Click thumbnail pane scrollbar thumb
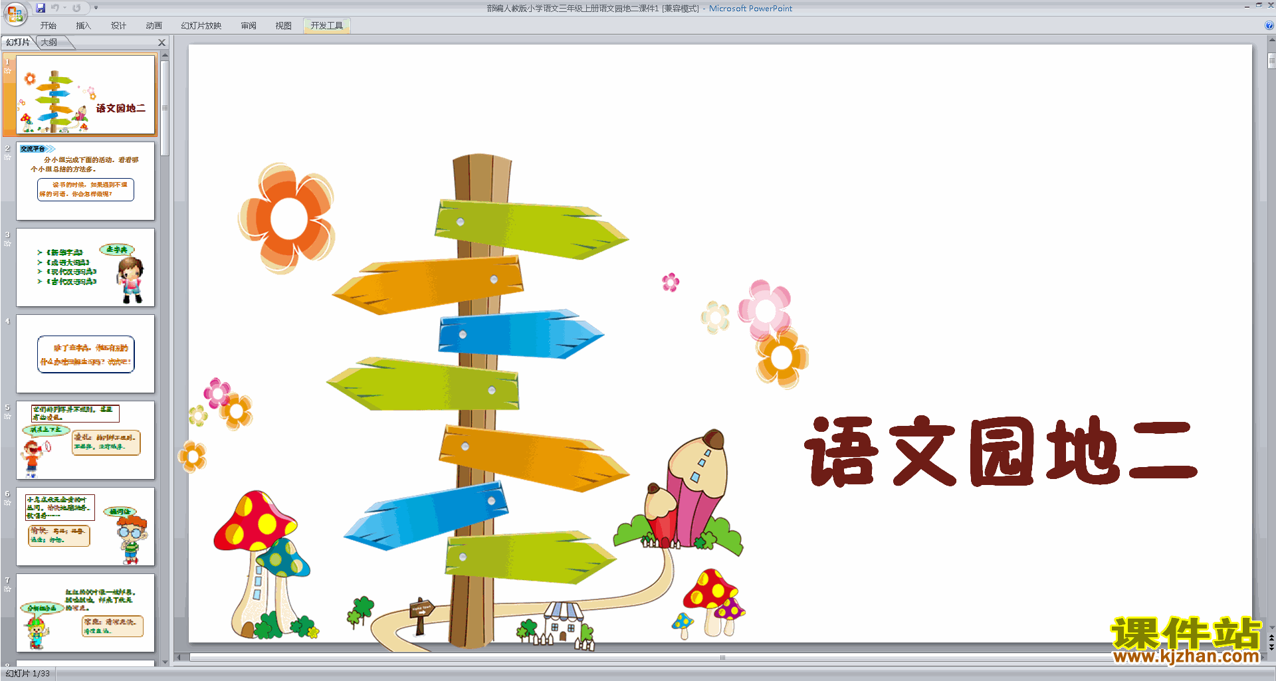Screen dimensions: 1276x681 (x=165, y=108)
